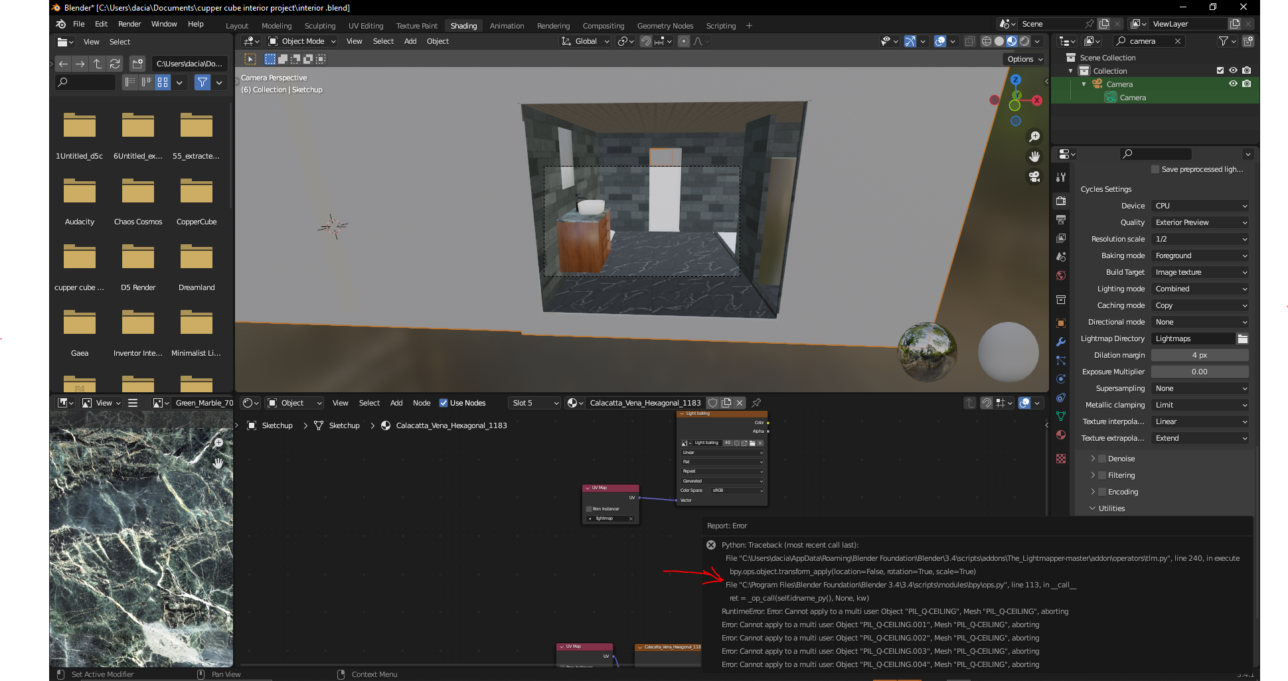Open the Material Properties tab
1288x681 pixels.
(x=1060, y=435)
